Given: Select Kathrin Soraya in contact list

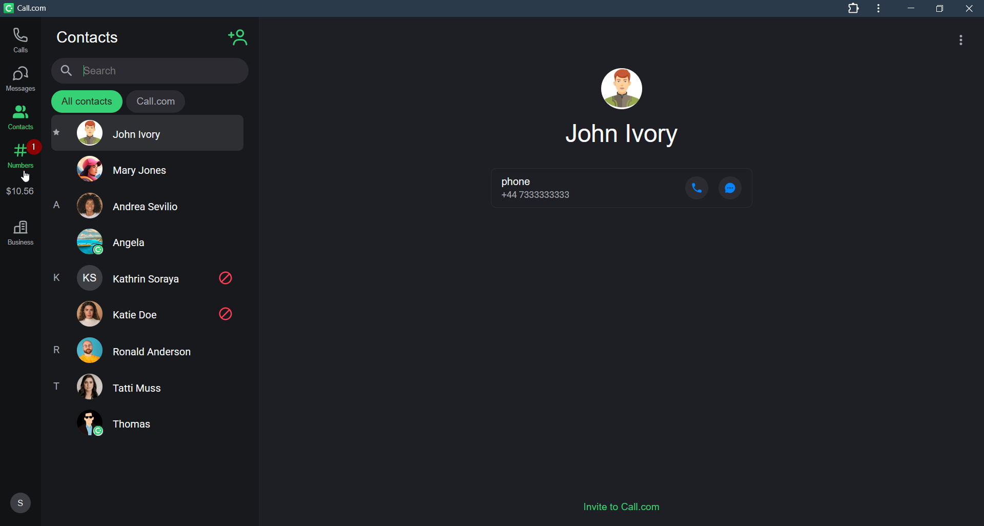Looking at the screenshot, I should (x=147, y=278).
